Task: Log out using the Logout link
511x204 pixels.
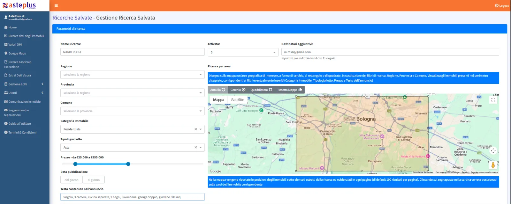Action: click(x=502, y=5)
